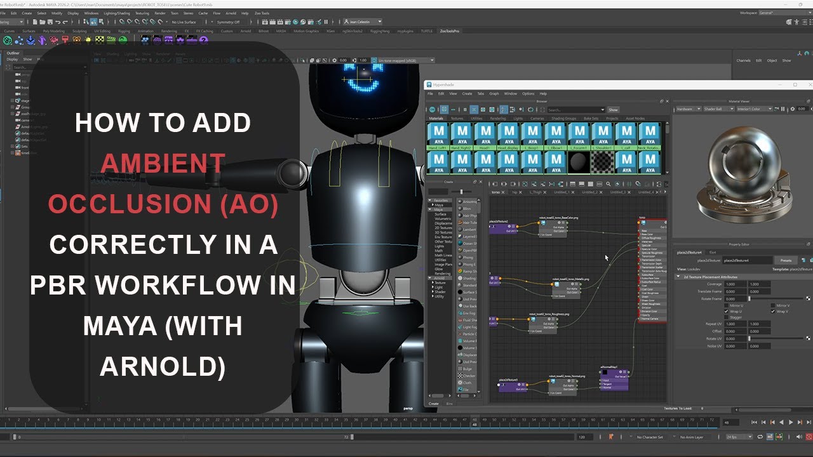Uncheck Wrap V checkbox
This screenshot has height=457, width=813.
coord(773,312)
